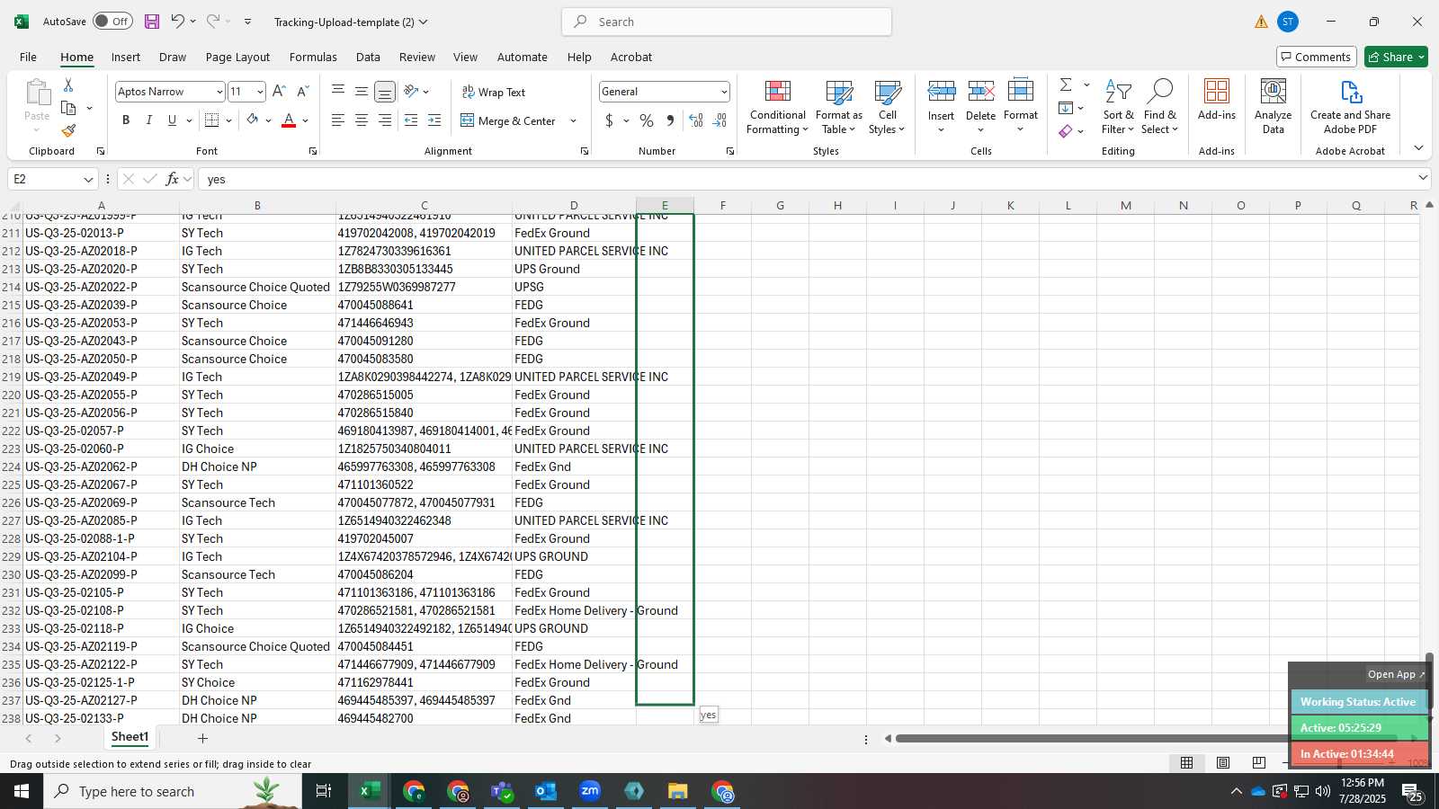Image resolution: width=1439 pixels, height=809 pixels.
Task: Open the General number format dropdown
Action: 723,92
